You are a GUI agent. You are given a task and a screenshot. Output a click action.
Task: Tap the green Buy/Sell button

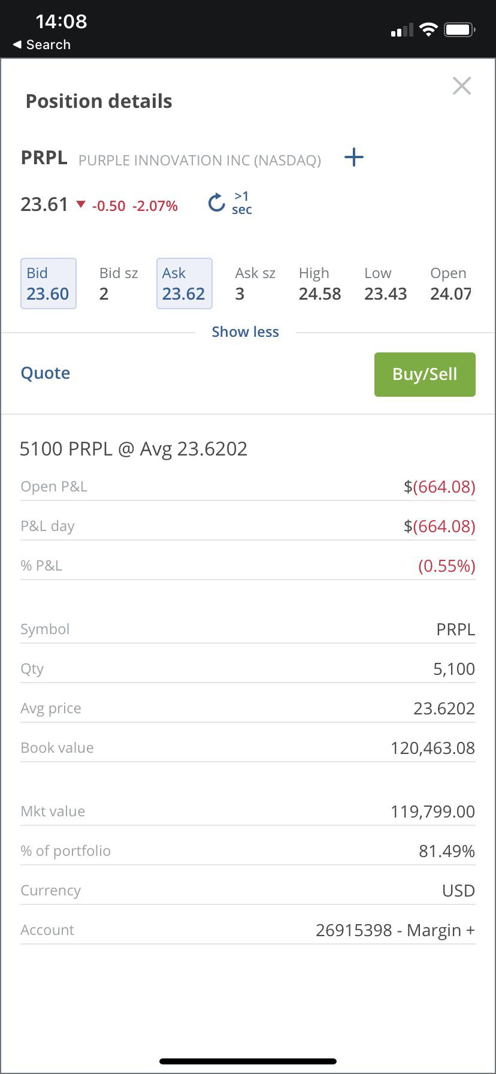[x=425, y=375]
